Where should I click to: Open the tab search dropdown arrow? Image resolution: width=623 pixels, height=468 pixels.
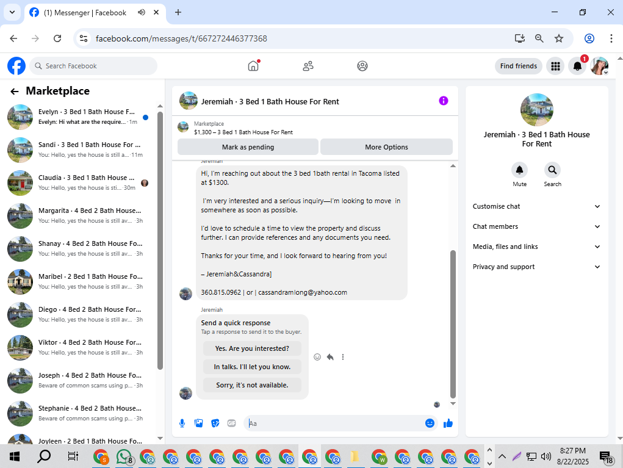tap(12, 12)
